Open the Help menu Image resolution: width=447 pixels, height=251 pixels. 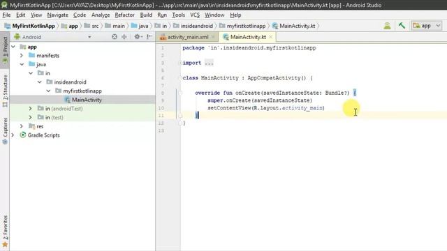coord(235,15)
